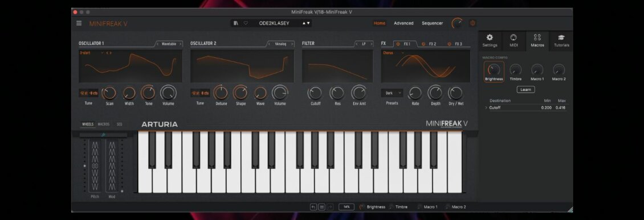644x220 pixels.
Task: Toggle FX 3 power button
Action: pyautogui.click(x=449, y=44)
